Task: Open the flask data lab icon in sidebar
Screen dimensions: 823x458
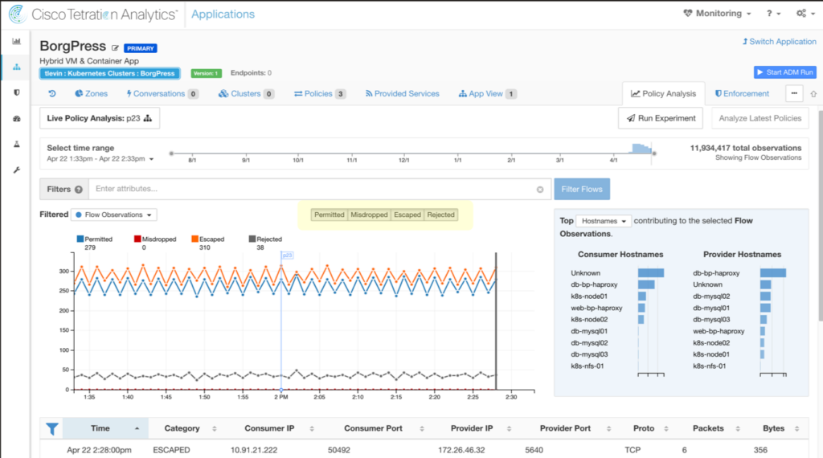Action: click(x=17, y=145)
